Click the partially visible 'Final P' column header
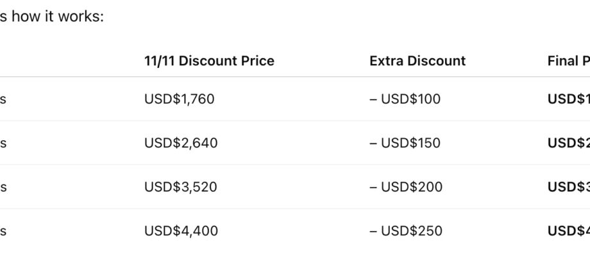This screenshot has width=590, height=256. pyautogui.click(x=568, y=61)
